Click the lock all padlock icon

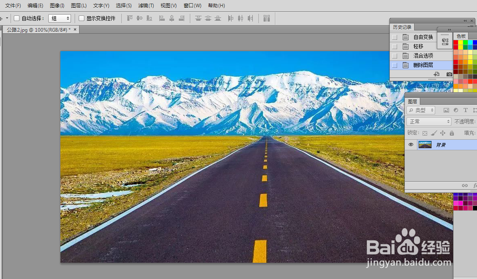coord(452,133)
